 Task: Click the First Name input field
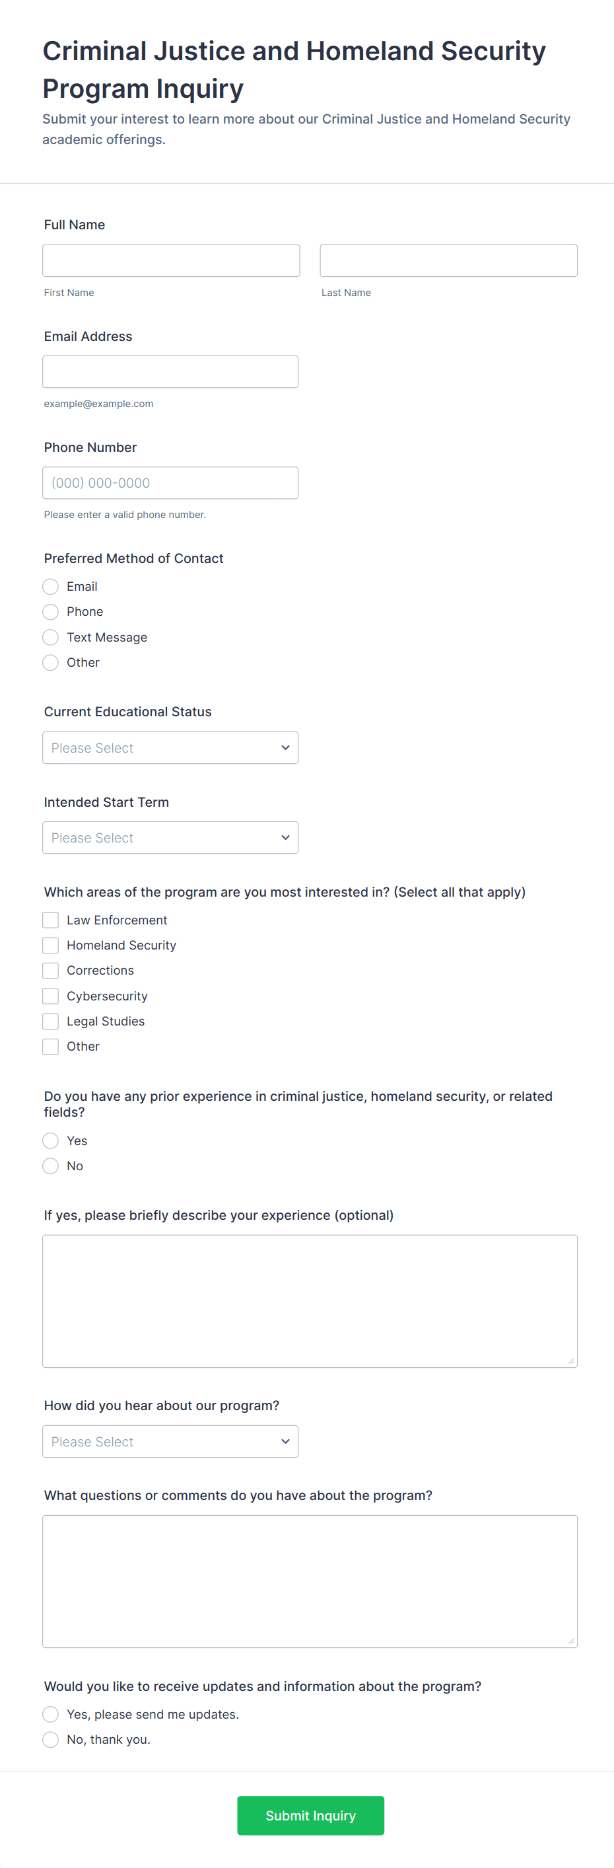coord(171,260)
